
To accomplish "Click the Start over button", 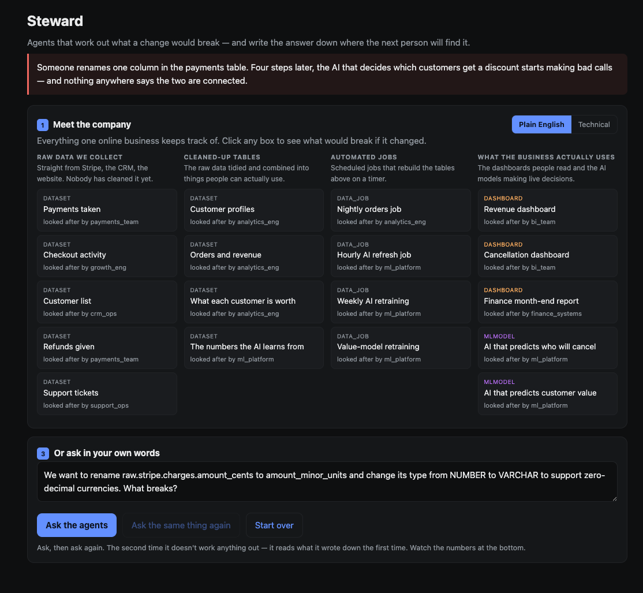I will (274, 525).
